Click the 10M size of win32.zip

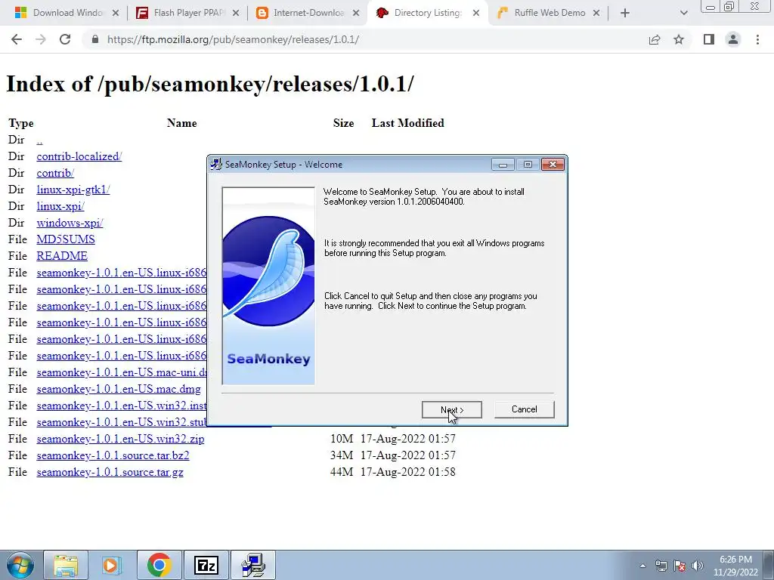click(342, 439)
